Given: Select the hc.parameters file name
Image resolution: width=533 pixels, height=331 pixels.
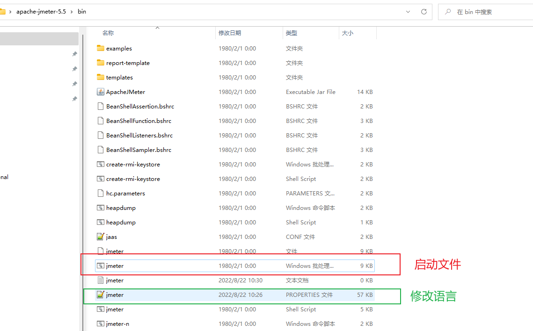Looking at the screenshot, I should (x=125, y=194).
